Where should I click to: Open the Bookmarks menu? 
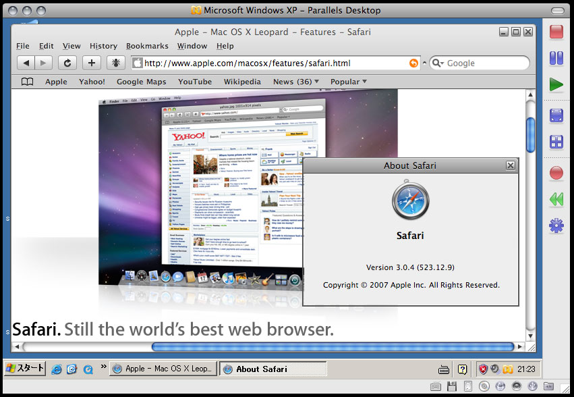click(147, 46)
